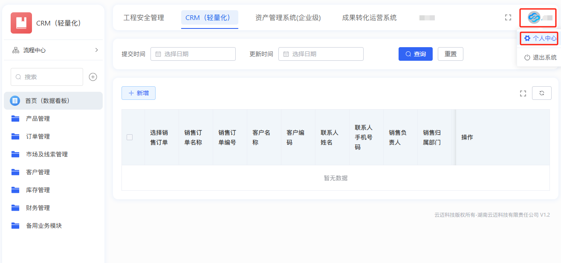
Task: Click the fullscreen icon in top header
Action: [x=508, y=17]
